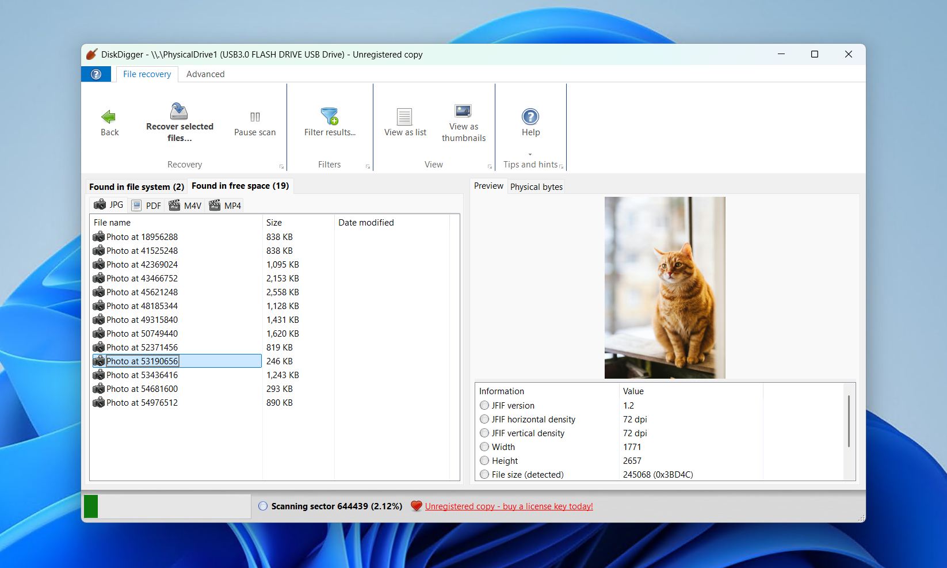This screenshot has height=568, width=947.
Task: Switch to the Physical bytes view
Action: (x=536, y=186)
